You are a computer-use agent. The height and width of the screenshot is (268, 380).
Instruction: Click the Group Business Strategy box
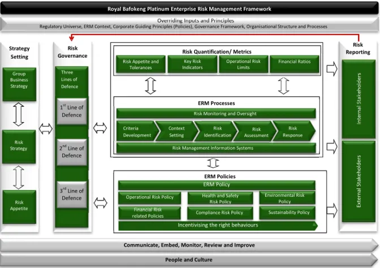click(x=19, y=84)
